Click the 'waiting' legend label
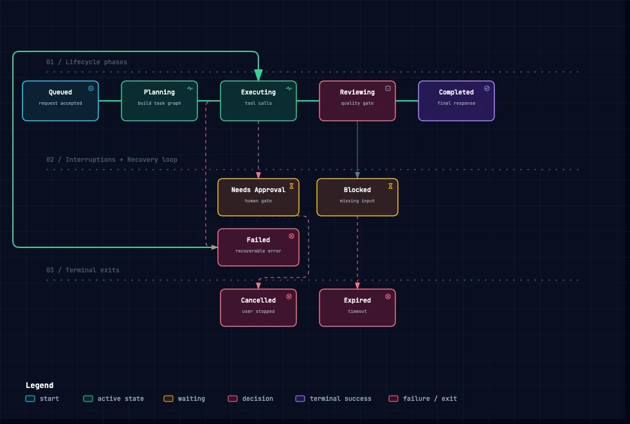630x424 pixels. click(192, 399)
